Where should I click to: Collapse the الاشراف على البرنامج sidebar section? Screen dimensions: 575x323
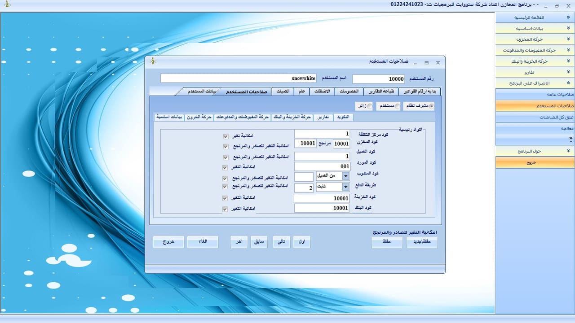click(x=569, y=83)
